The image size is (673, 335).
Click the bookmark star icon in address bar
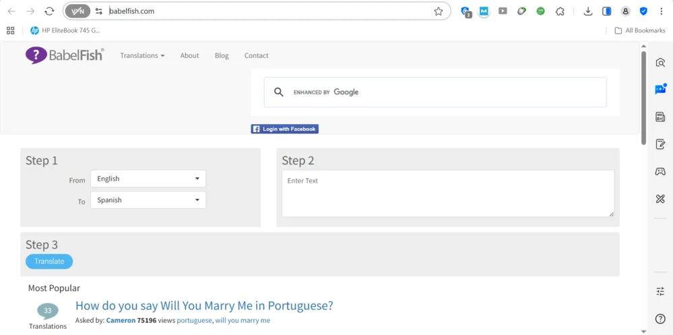439,11
